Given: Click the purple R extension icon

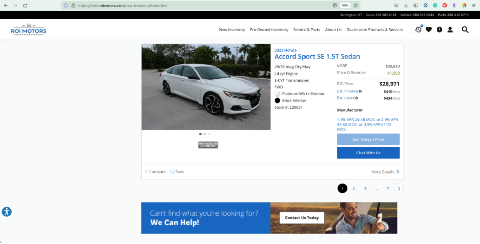Looking at the screenshot, I should (454, 5).
